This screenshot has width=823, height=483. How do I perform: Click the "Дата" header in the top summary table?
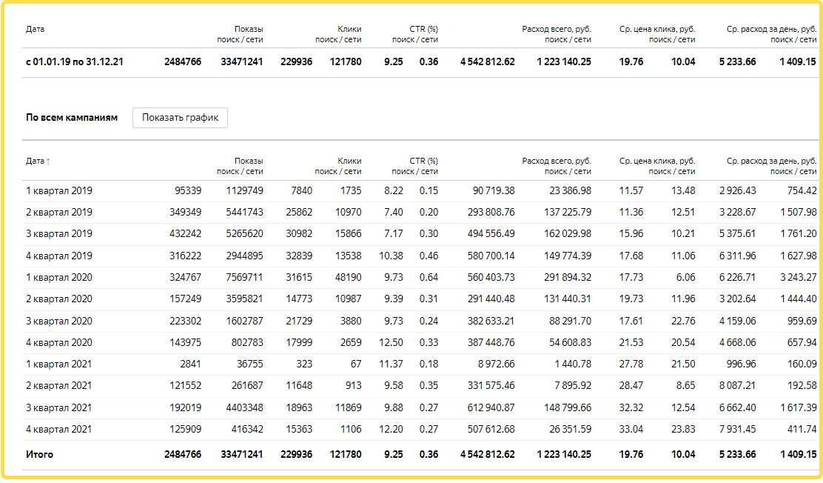(x=35, y=29)
